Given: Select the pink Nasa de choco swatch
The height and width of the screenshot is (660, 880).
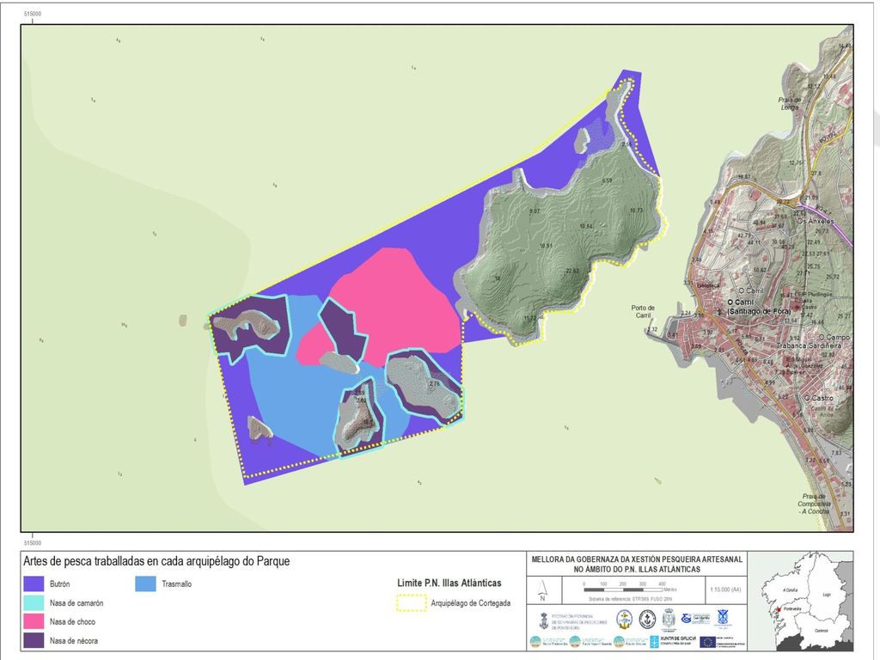Looking at the screenshot, I should coord(34,621).
